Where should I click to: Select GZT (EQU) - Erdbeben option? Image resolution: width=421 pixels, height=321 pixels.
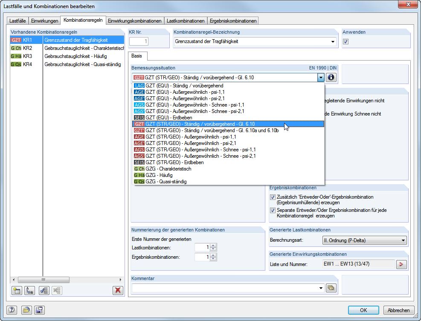[x=228, y=118]
